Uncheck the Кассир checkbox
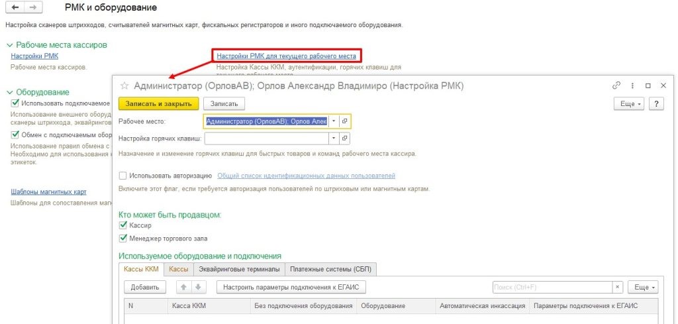Viewport: 678px width, 324px height. pyautogui.click(x=122, y=226)
